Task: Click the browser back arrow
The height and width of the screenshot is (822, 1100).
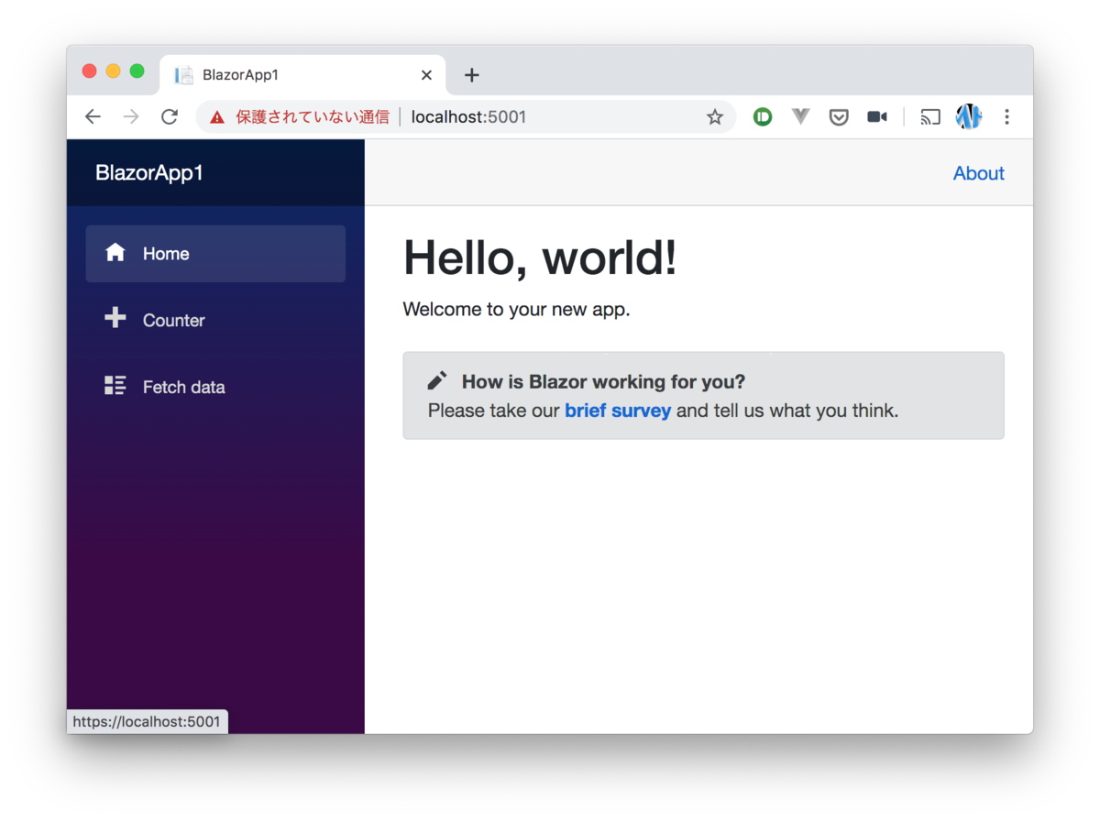Action: tap(93, 116)
